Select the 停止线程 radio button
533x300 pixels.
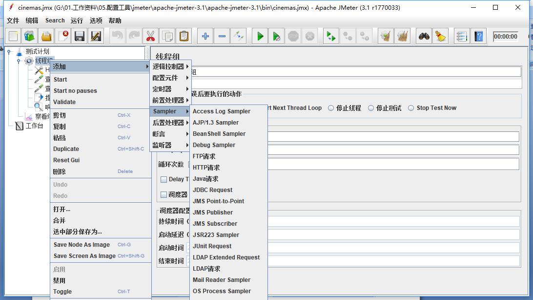point(331,108)
